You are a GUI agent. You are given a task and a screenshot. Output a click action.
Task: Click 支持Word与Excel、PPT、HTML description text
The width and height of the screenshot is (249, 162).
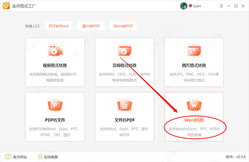click(194, 132)
